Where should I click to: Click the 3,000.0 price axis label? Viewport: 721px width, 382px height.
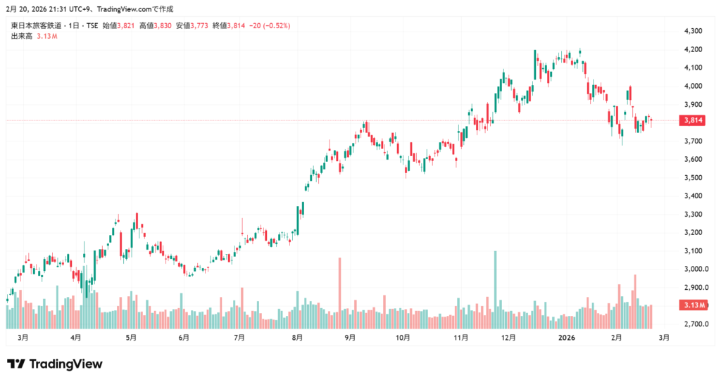pyautogui.click(x=696, y=269)
